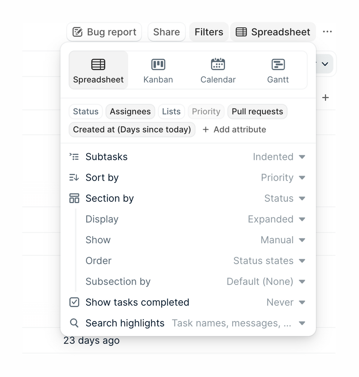Click the ellipsis options menu
This screenshot has height=377, width=359.
(327, 32)
